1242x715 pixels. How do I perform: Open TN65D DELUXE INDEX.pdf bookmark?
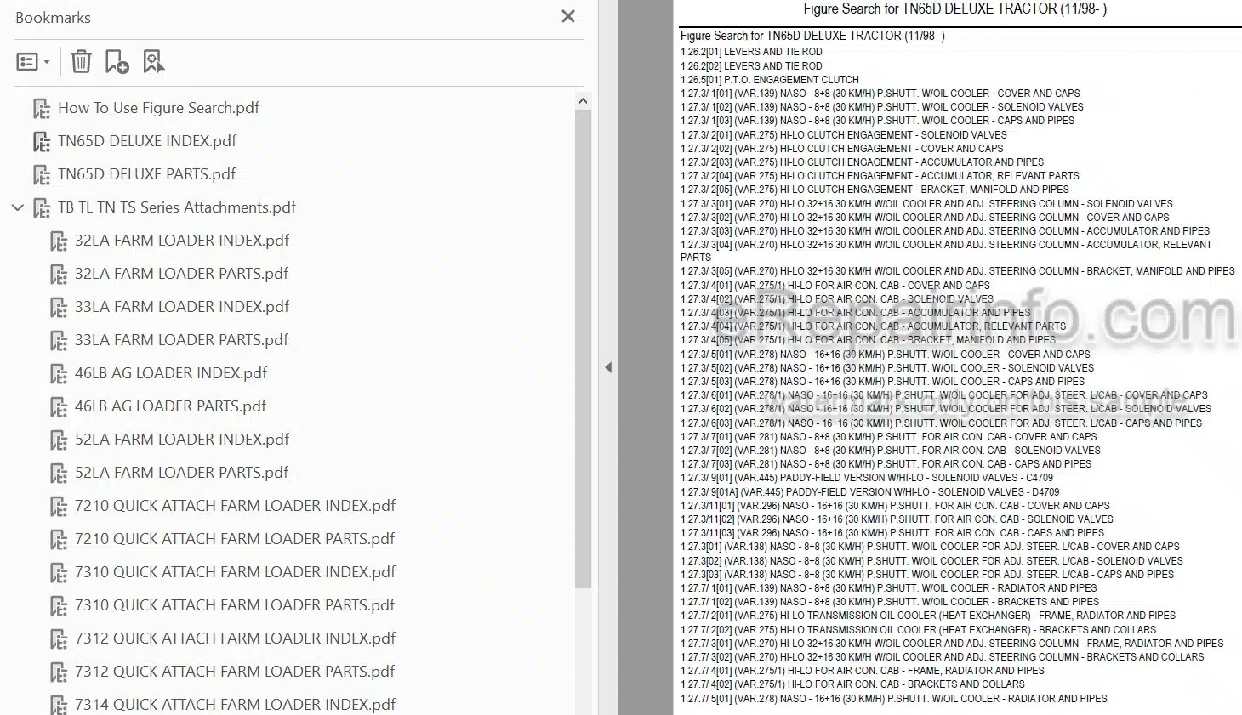147,141
